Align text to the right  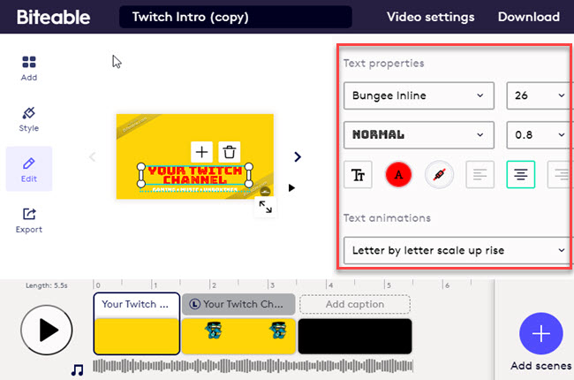(x=560, y=175)
